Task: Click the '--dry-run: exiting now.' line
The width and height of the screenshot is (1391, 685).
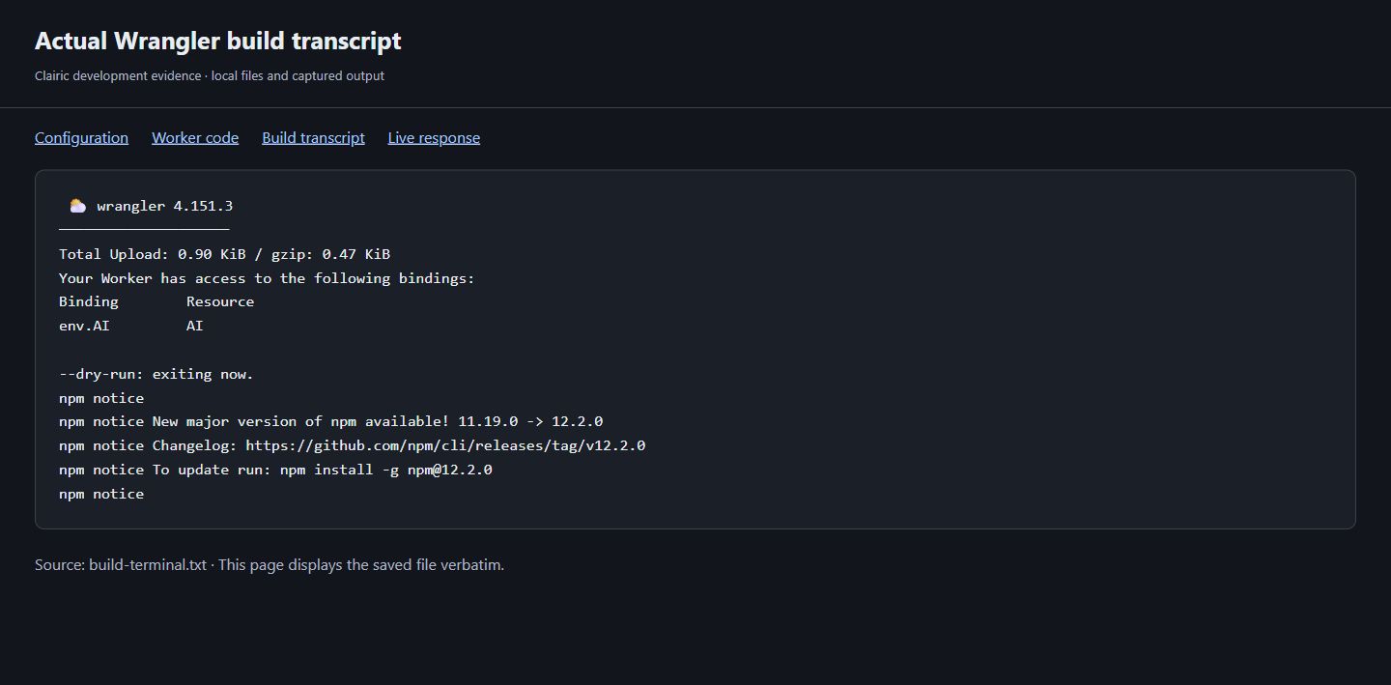Action: [156, 374]
